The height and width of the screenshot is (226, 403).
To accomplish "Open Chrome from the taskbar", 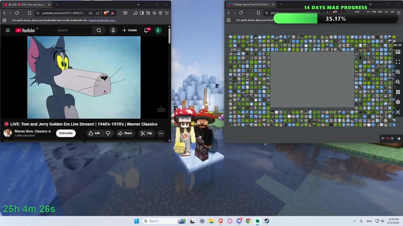I will (x=248, y=221).
